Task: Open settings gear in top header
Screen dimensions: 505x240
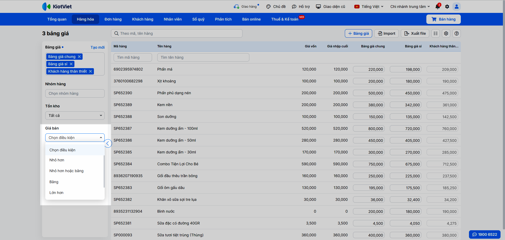Action: (447, 7)
